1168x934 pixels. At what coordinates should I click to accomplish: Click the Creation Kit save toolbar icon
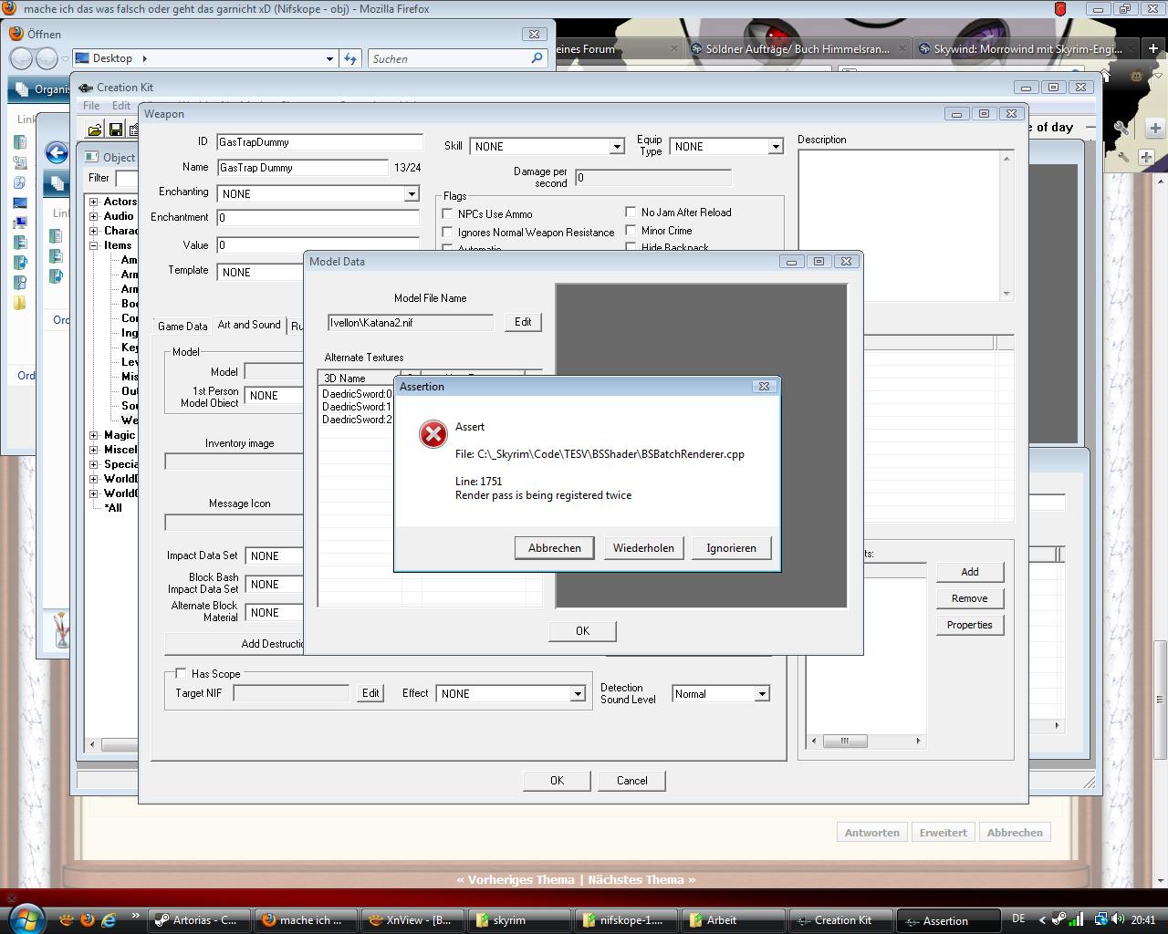116,130
